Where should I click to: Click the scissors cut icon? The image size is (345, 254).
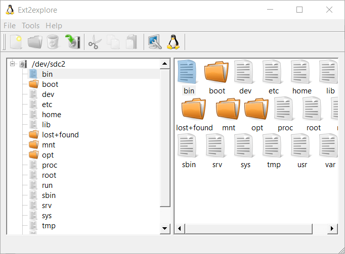click(95, 42)
